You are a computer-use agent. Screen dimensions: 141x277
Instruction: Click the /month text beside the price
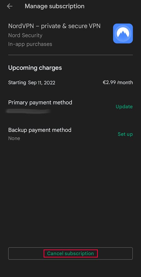(124, 82)
